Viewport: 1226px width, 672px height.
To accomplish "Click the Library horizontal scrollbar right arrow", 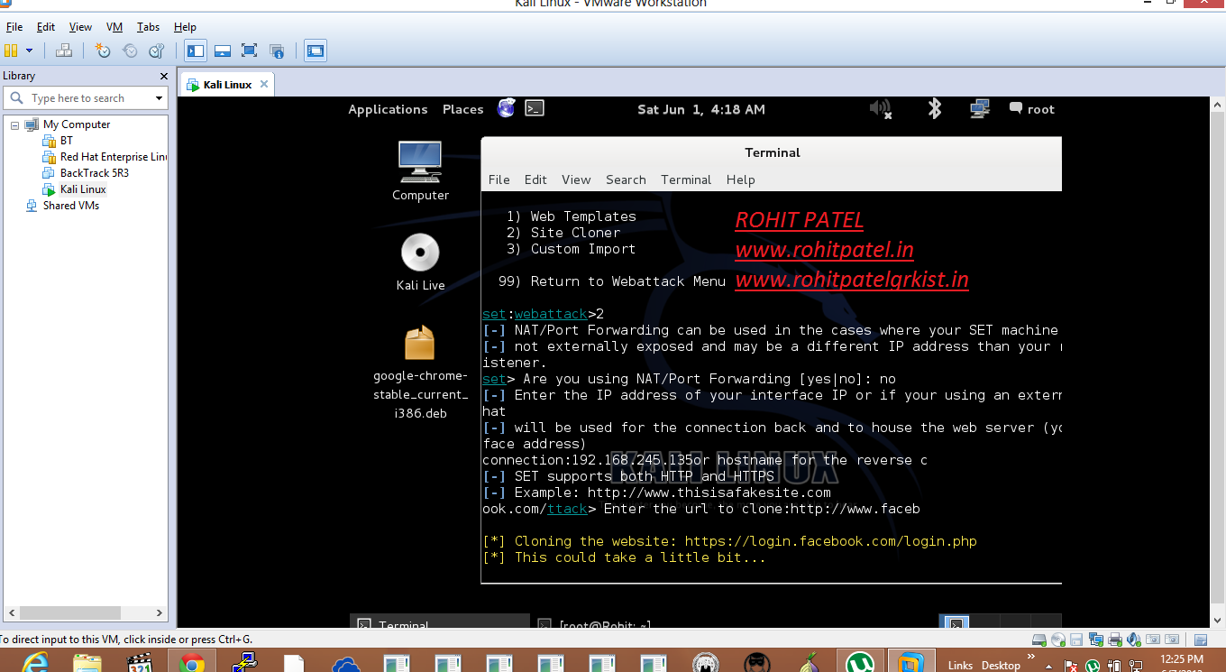I will [161, 612].
